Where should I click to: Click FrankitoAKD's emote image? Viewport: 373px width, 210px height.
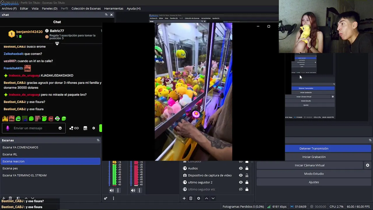tap(27, 68)
